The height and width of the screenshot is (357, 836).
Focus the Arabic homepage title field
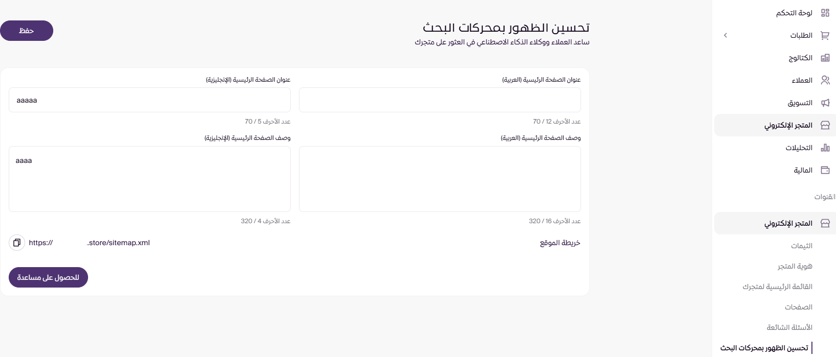440,100
